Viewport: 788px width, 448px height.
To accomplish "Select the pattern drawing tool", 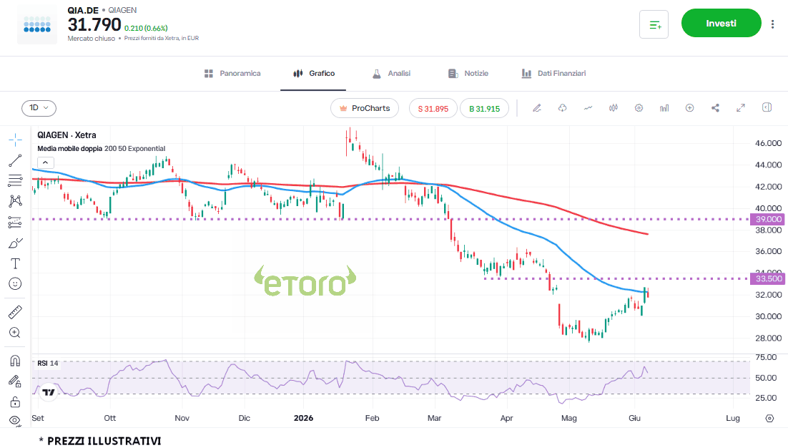I will tap(15, 201).
